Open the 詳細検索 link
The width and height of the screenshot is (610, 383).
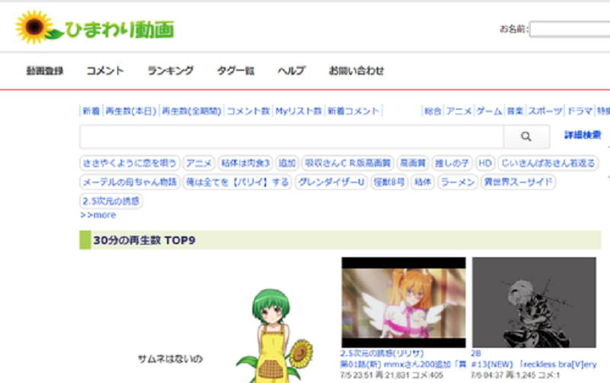click(583, 135)
